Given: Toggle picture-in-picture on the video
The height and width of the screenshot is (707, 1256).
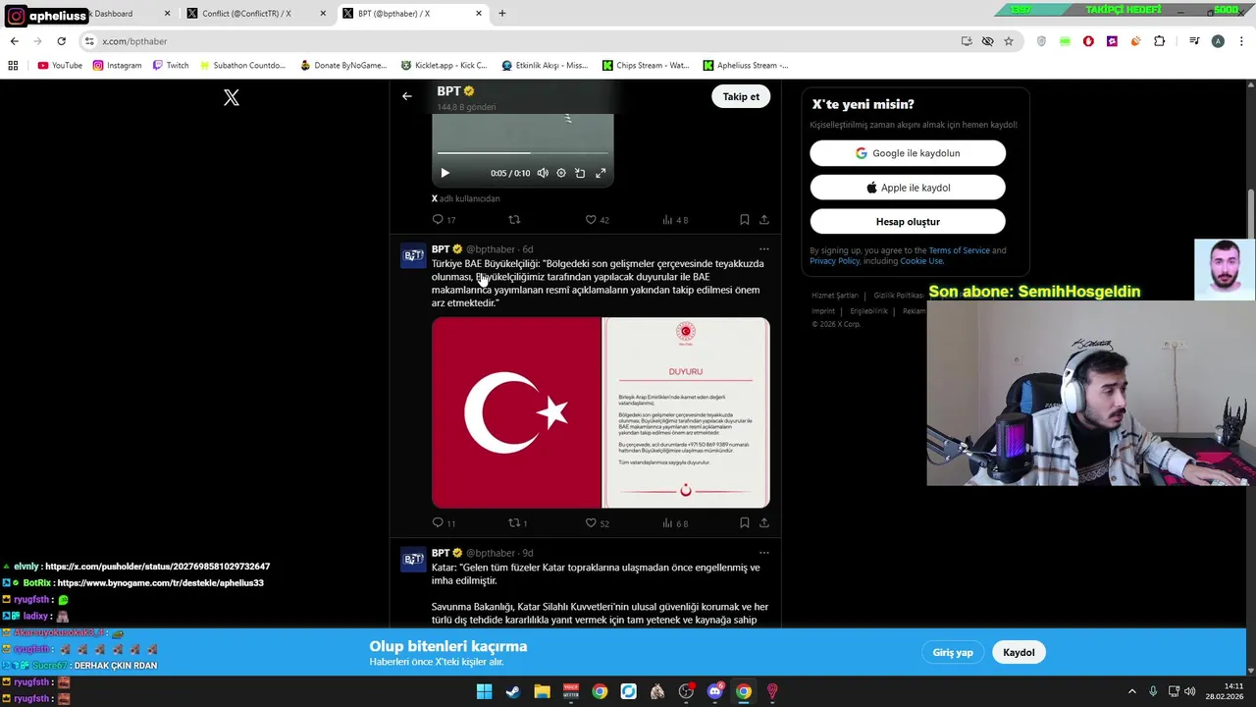Looking at the screenshot, I should pos(580,173).
